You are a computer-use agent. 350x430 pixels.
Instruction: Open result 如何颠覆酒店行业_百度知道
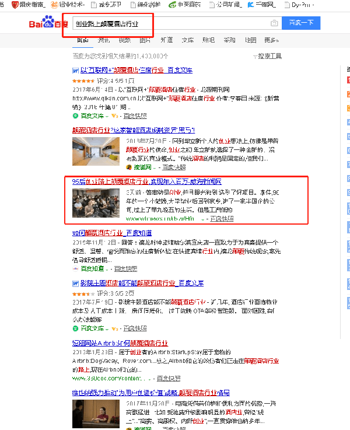click(112, 233)
